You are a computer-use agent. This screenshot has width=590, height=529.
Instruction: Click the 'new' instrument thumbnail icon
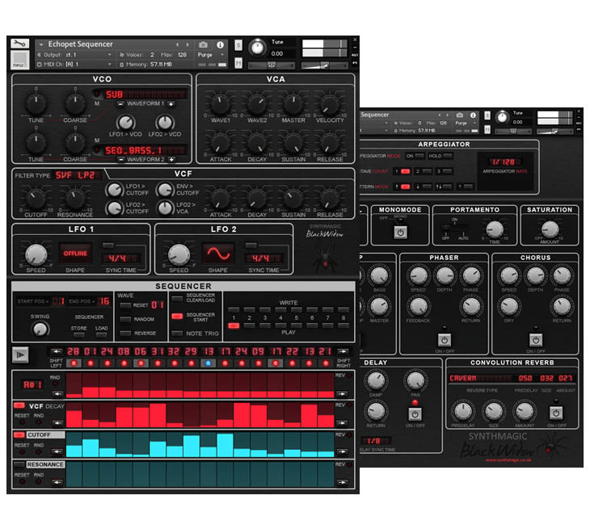tap(19, 60)
